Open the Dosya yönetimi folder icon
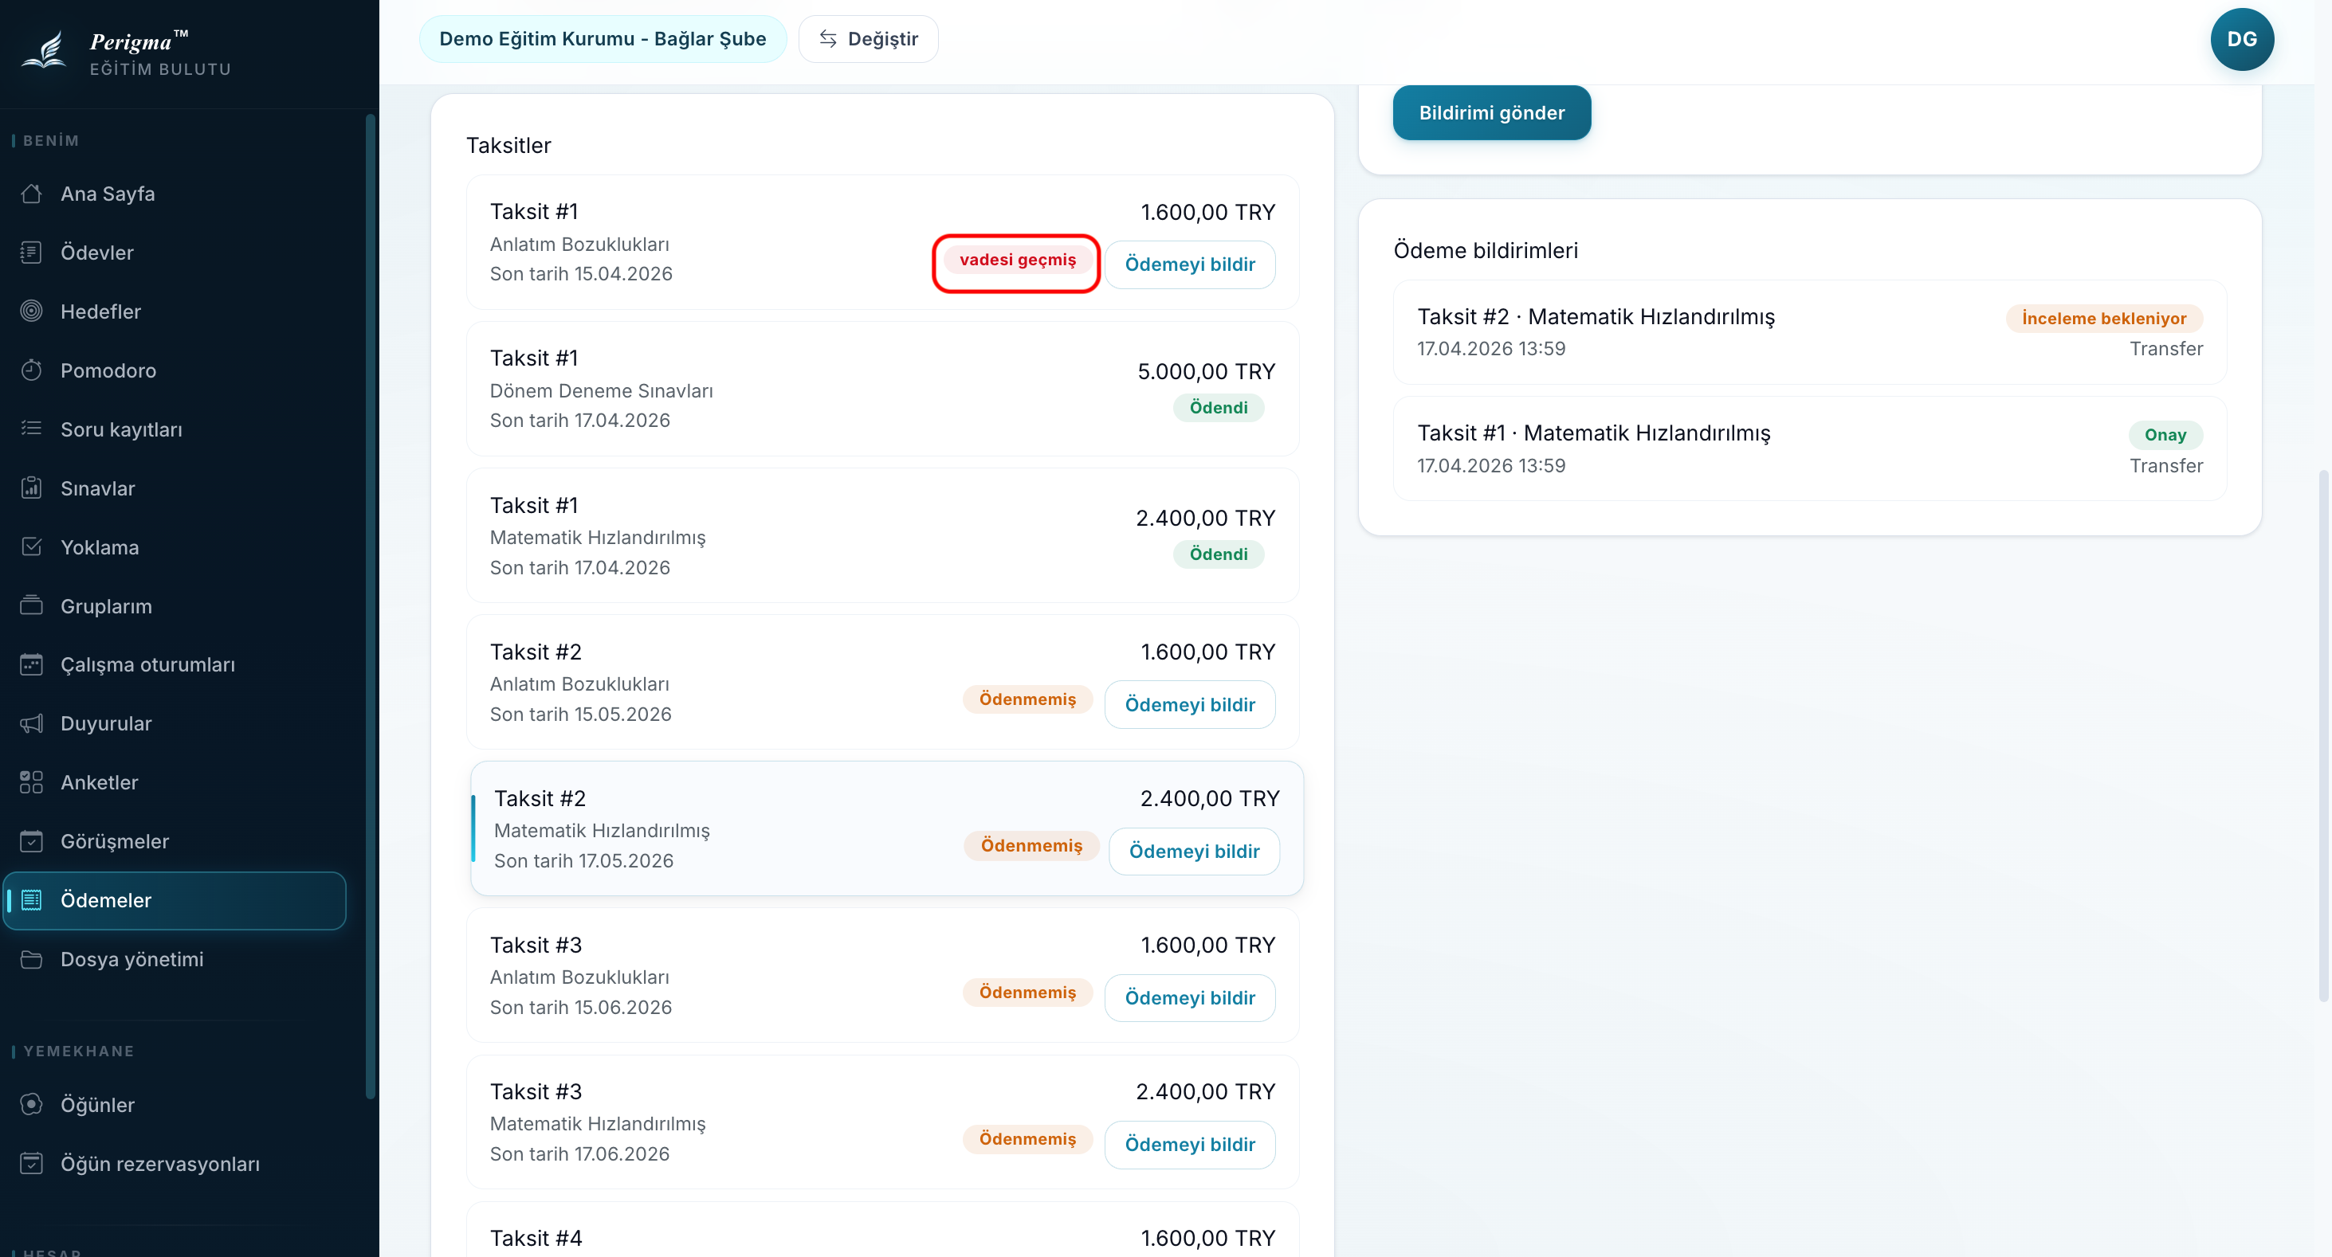Screen dimensions: 2332x1257 click(x=32, y=959)
